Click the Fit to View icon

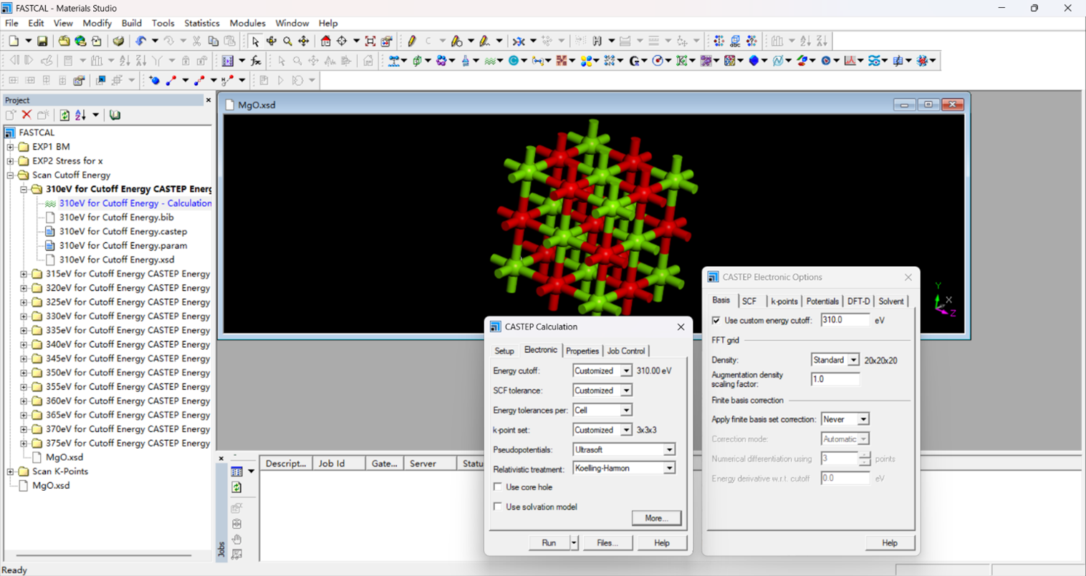click(370, 42)
